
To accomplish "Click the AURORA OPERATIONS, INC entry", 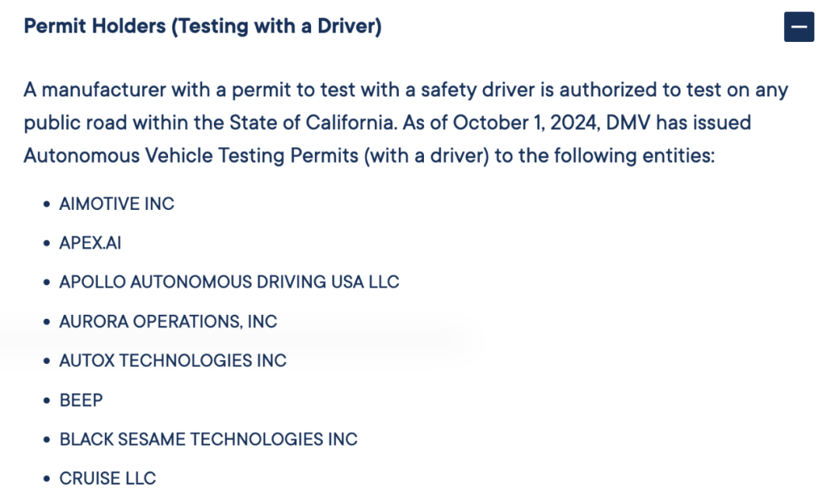I will (168, 321).
